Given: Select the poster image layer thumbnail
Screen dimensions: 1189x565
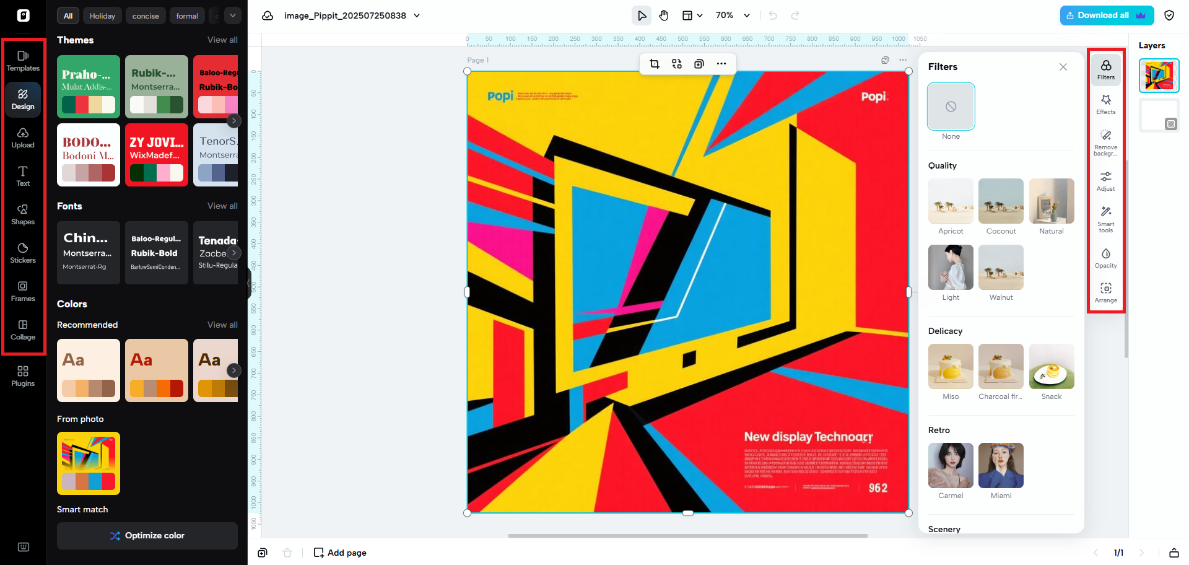Looking at the screenshot, I should (x=1159, y=76).
